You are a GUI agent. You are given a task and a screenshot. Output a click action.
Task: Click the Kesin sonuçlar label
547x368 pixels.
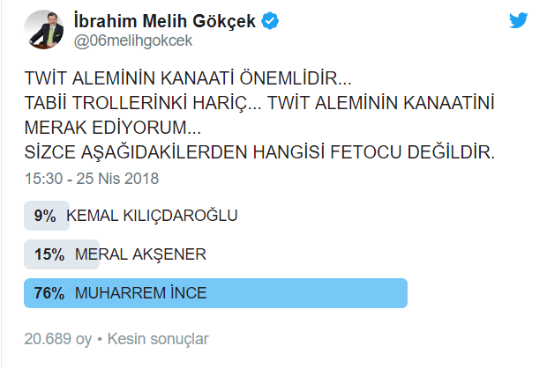pyautogui.click(x=157, y=338)
